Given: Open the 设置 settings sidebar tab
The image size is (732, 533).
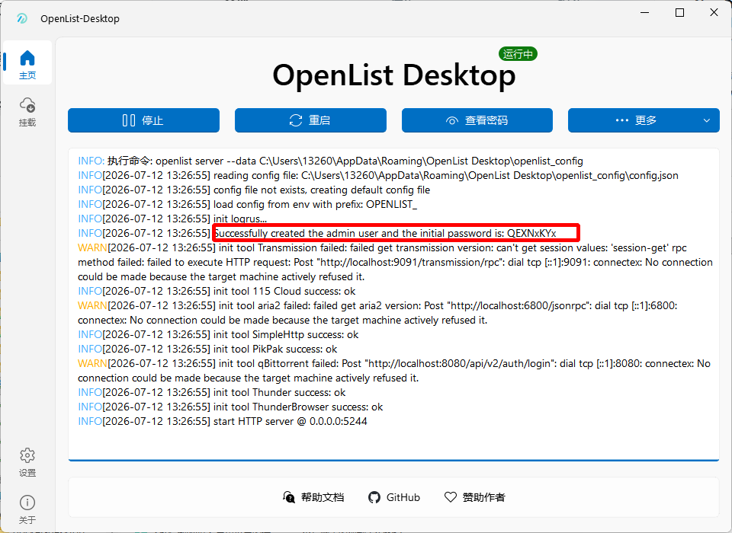Looking at the screenshot, I should [x=27, y=462].
